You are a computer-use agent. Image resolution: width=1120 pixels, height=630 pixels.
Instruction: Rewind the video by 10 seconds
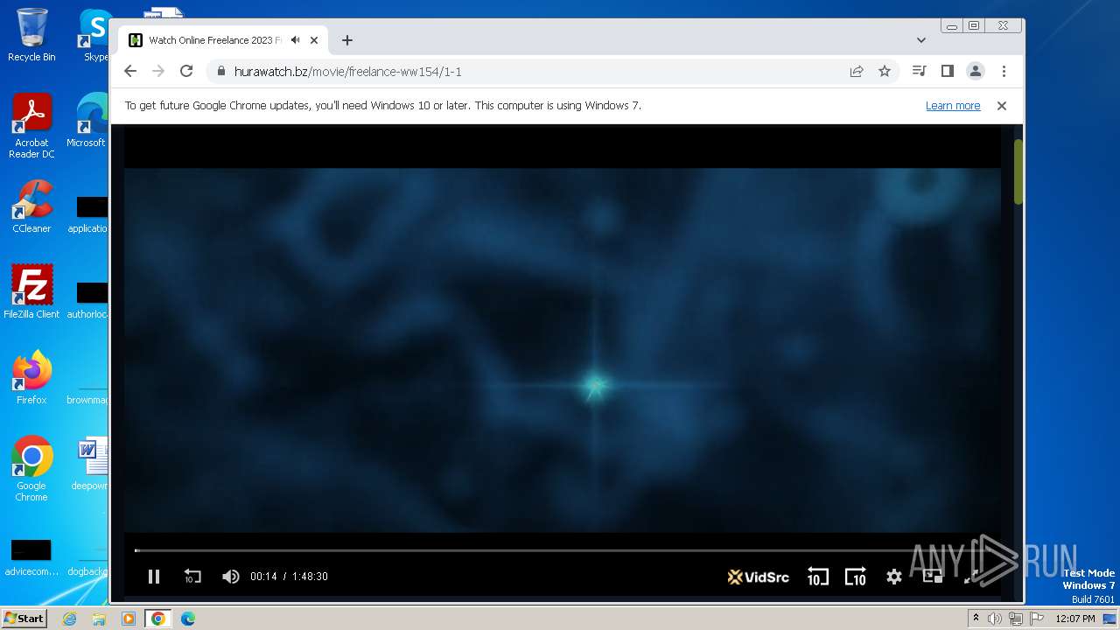point(817,577)
